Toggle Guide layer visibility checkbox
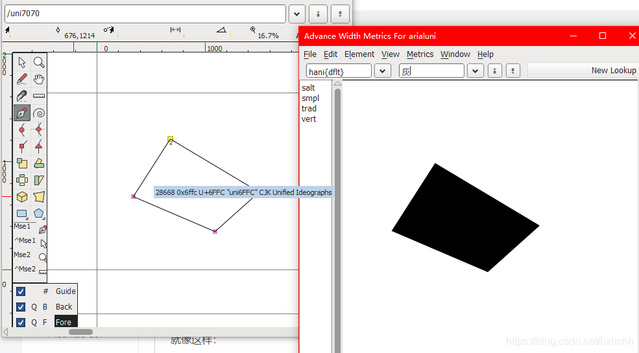 [21, 291]
